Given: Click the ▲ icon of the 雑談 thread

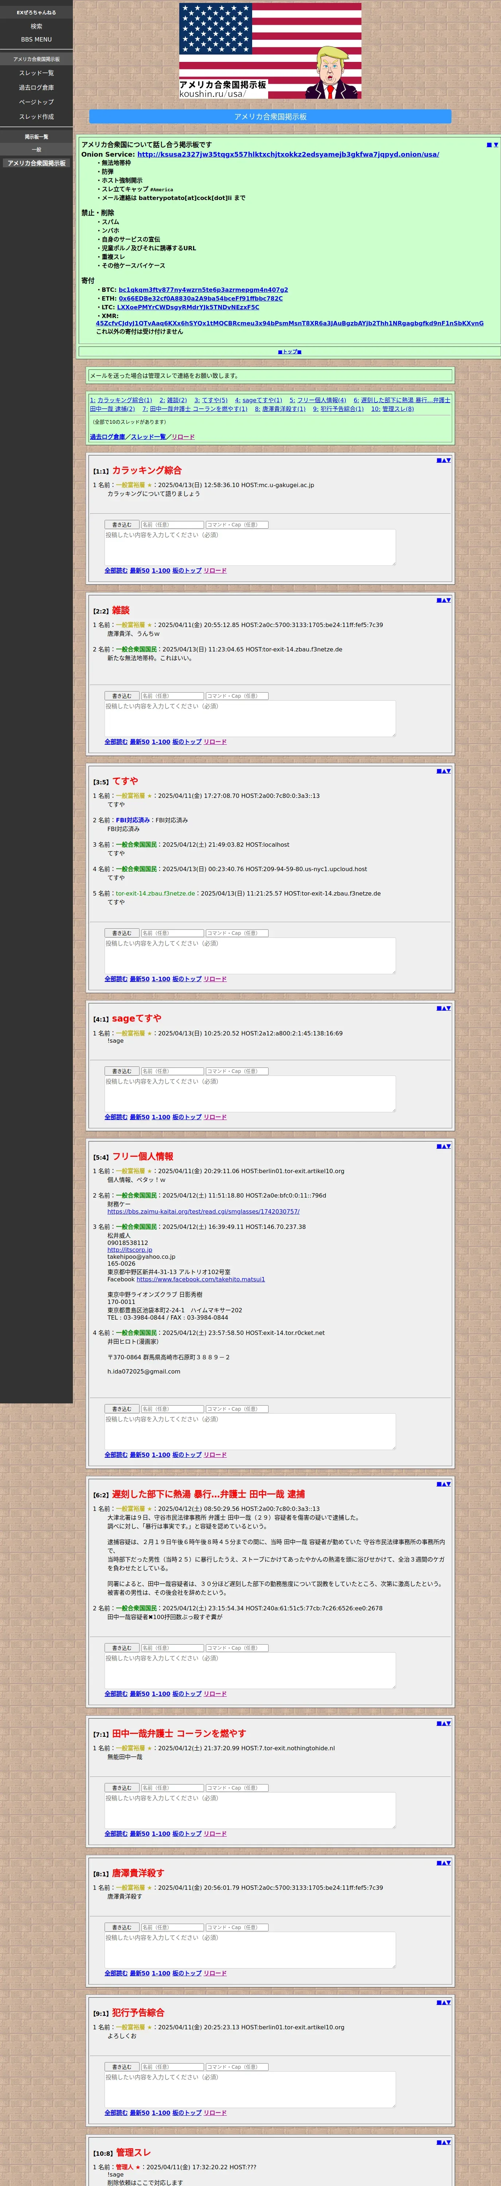Looking at the screenshot, I should pos(443,600).
